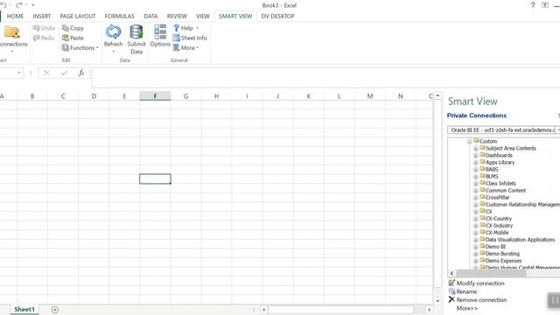
Task: Open the Connections folder icon
Action: tap(11, 32)
